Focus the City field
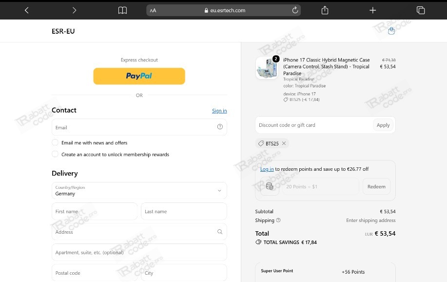447x282 pixels. pyautogui.click(x=184, y=273)
